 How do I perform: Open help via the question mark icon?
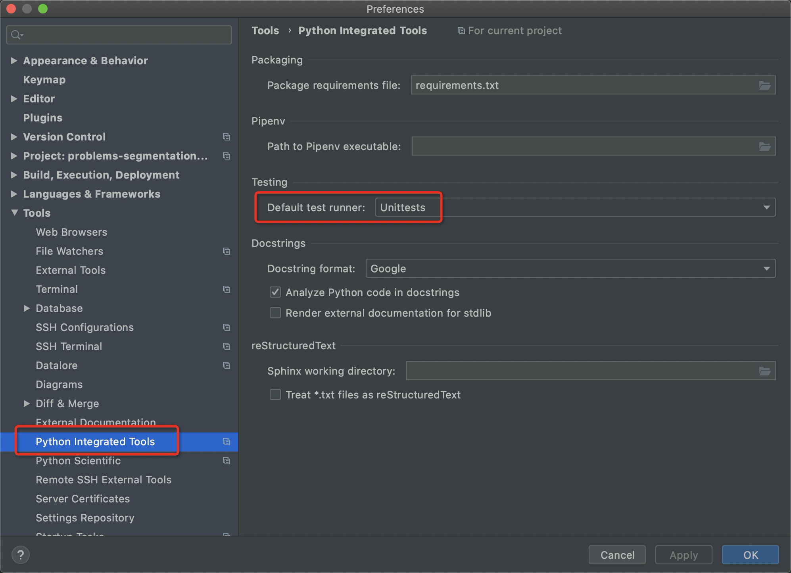(x=20, y=555)
